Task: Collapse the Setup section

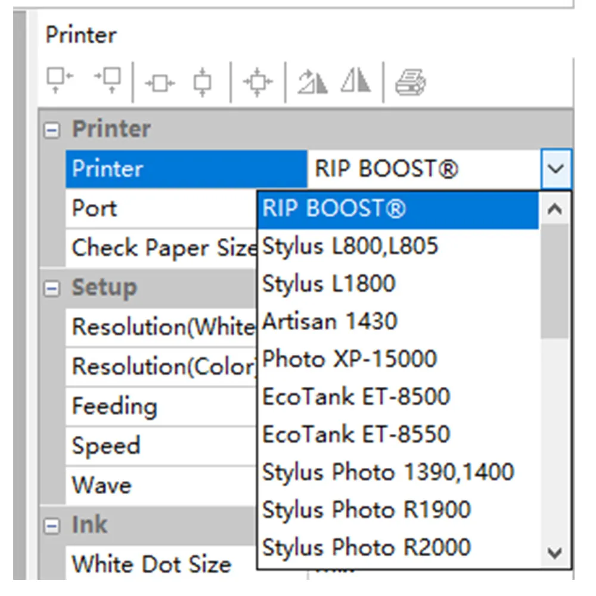Action: [52, 289]
